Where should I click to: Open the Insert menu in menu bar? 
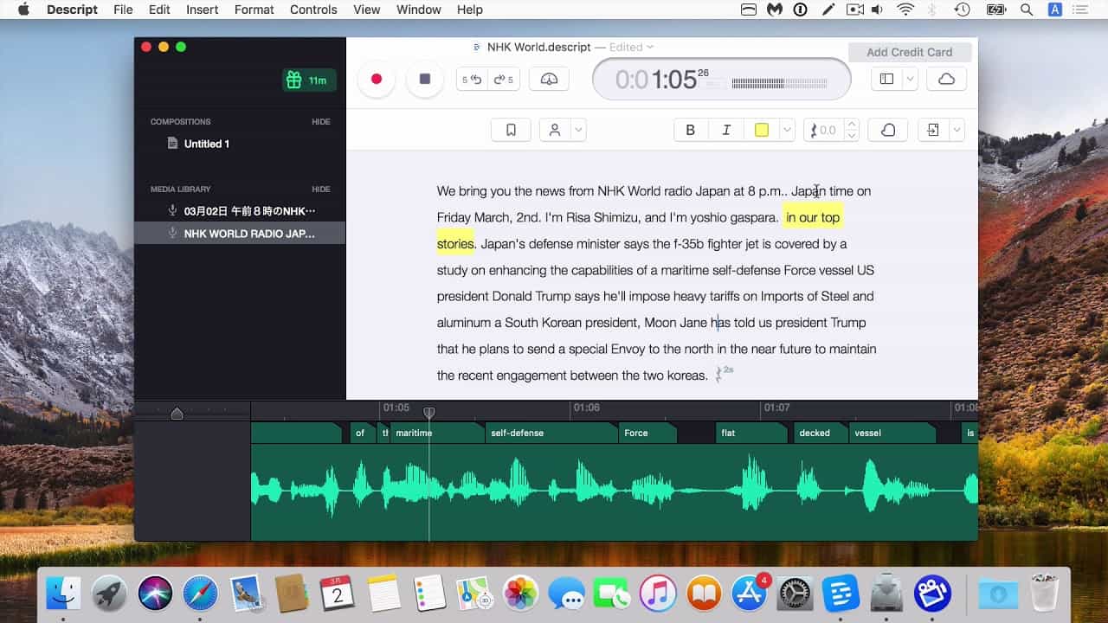(202, 10)
